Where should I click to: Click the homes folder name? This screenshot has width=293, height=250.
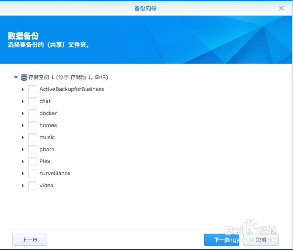pyautogui.click(x=48, y=125)
